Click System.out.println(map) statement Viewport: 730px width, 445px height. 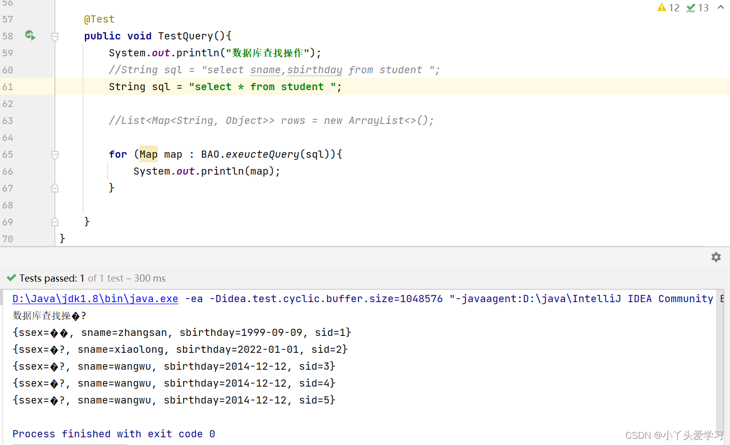pyautogui.click(x=207, y=171)
